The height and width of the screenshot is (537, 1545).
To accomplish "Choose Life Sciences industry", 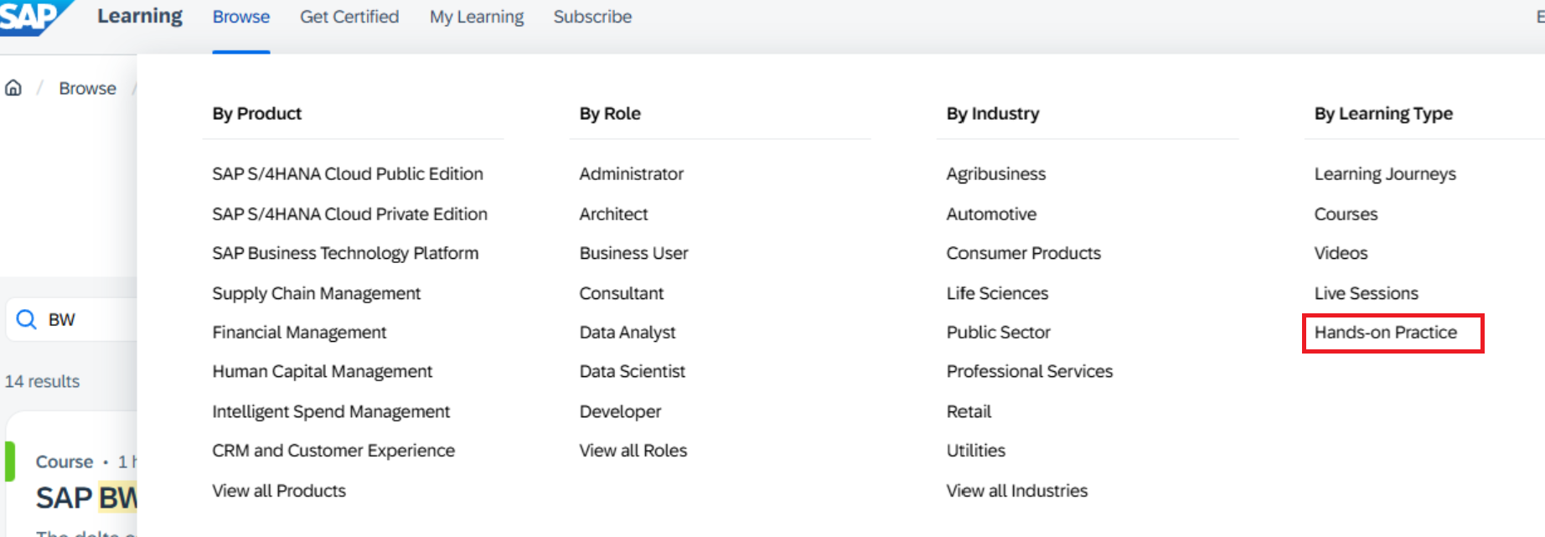I will point(997,293).
